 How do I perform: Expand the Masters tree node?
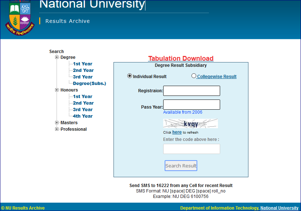pyautogui.click(x=57, y=123)
